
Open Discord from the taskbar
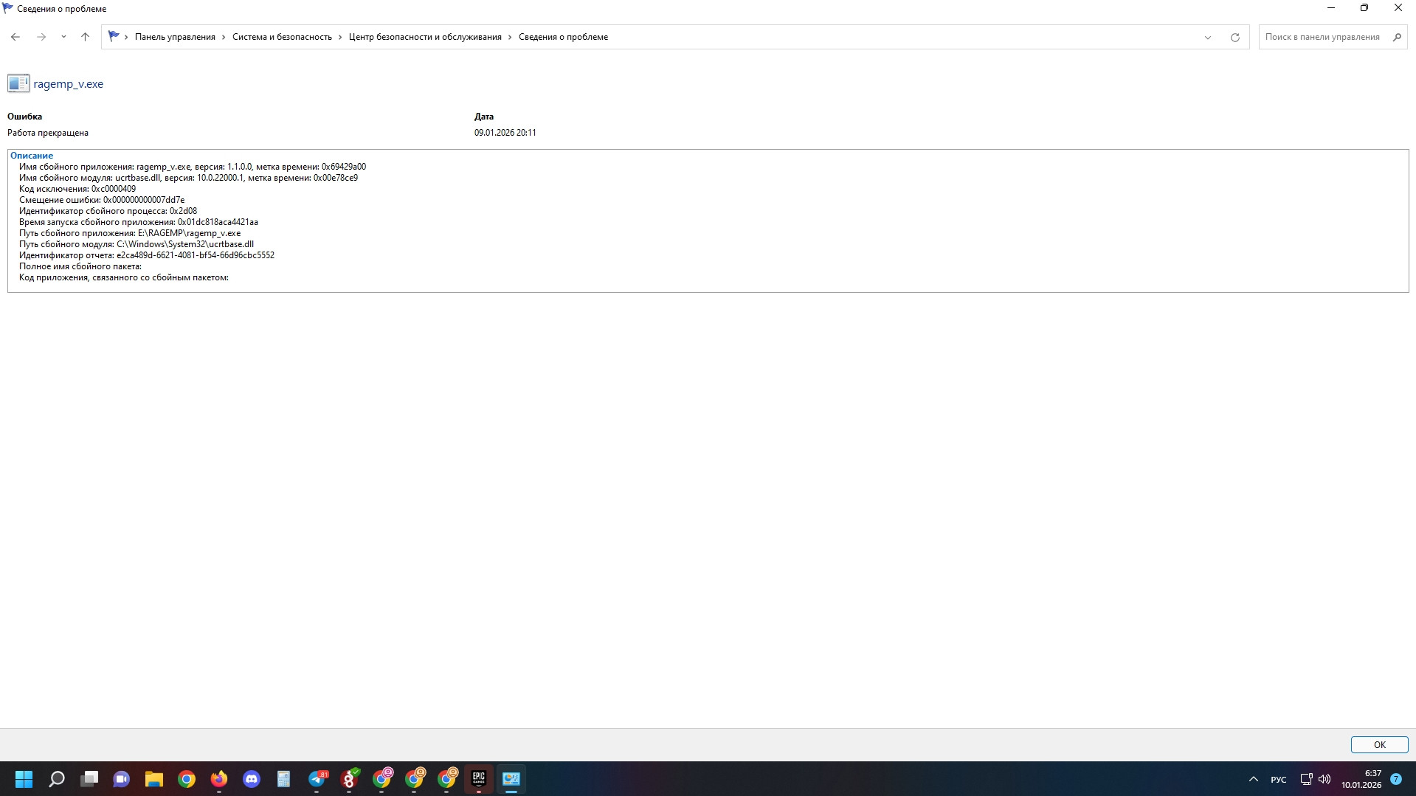(x=252, y=779)
